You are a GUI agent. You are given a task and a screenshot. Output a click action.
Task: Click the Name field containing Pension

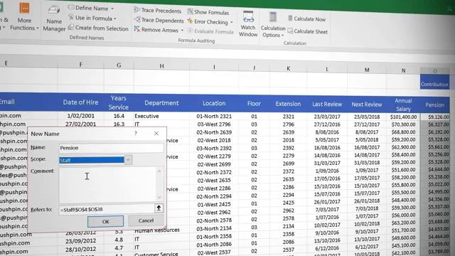click(111, 148)
